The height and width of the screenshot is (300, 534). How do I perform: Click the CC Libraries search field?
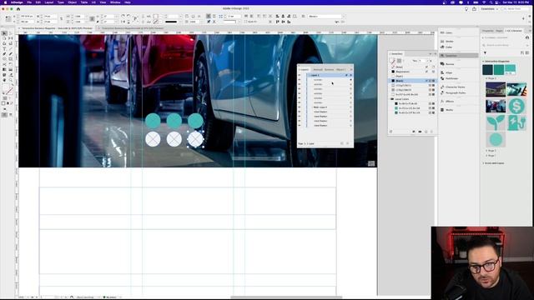[x=506, y=45]
